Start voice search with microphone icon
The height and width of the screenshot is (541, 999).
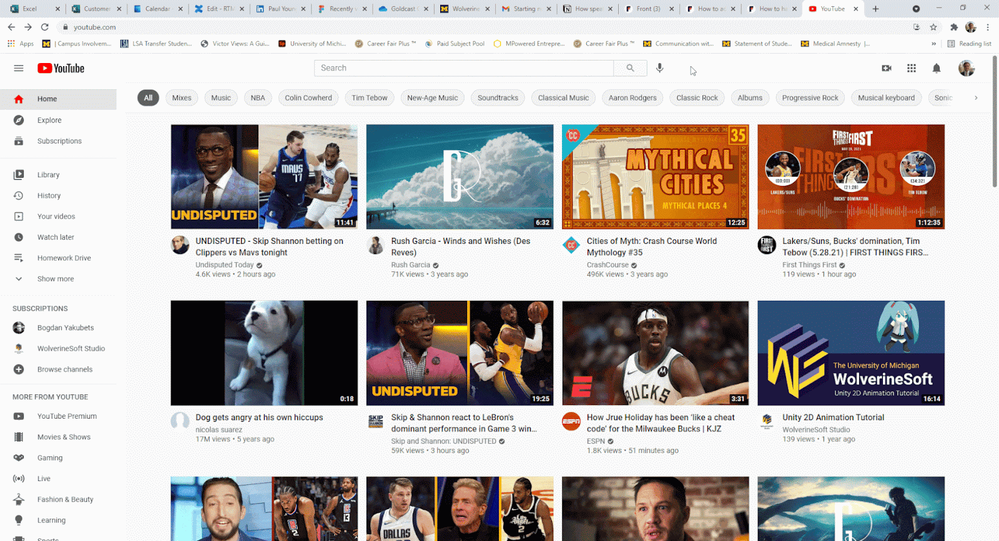click(659, 68)
